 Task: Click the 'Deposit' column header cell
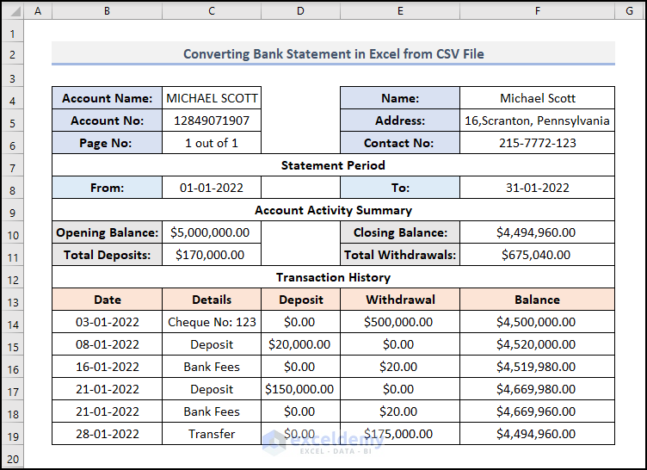pyautogui.click(x=301, y=300)
